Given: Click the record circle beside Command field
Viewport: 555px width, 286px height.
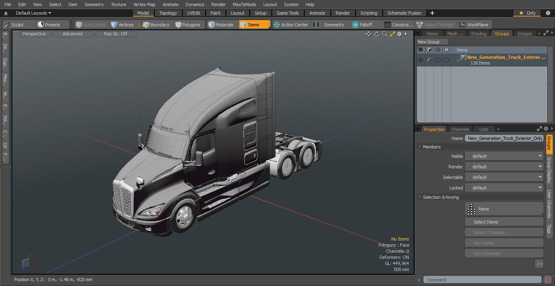Looking at the screenshot, I should click(x=547, y=280).
